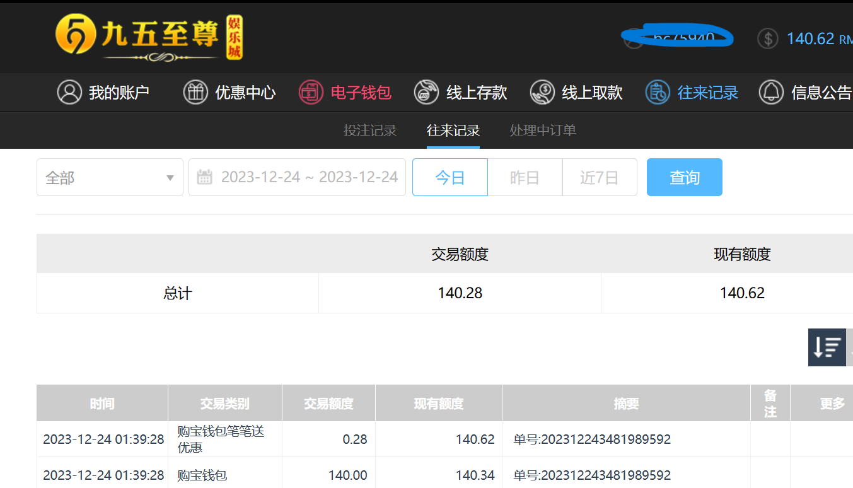Click the 时间 column header
This screenshot has width=853, height=488.
(x=102, y=404)
